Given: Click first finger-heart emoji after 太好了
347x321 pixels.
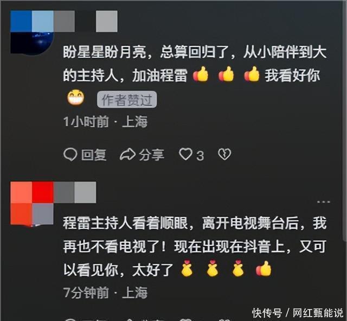Looking at the screenshot, I should 187,268.
